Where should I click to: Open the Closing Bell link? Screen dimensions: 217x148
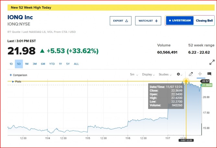[x=204, y=21]
